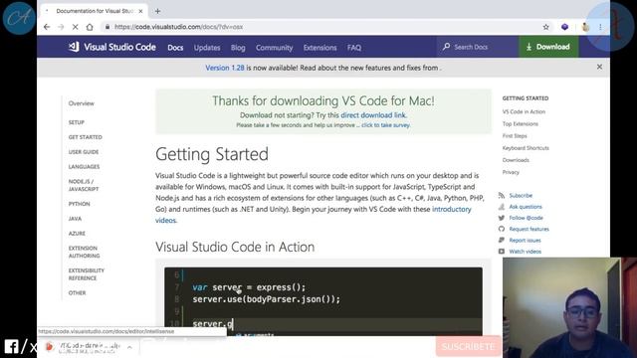Stop page loading with the X button
This screenshot has width=637, height=358.
coord(76,27)
